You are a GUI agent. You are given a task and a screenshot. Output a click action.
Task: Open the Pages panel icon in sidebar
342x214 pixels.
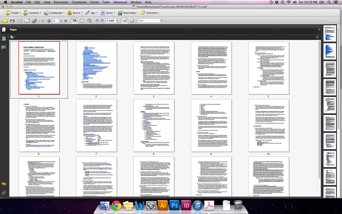click(x=4, y=29)
